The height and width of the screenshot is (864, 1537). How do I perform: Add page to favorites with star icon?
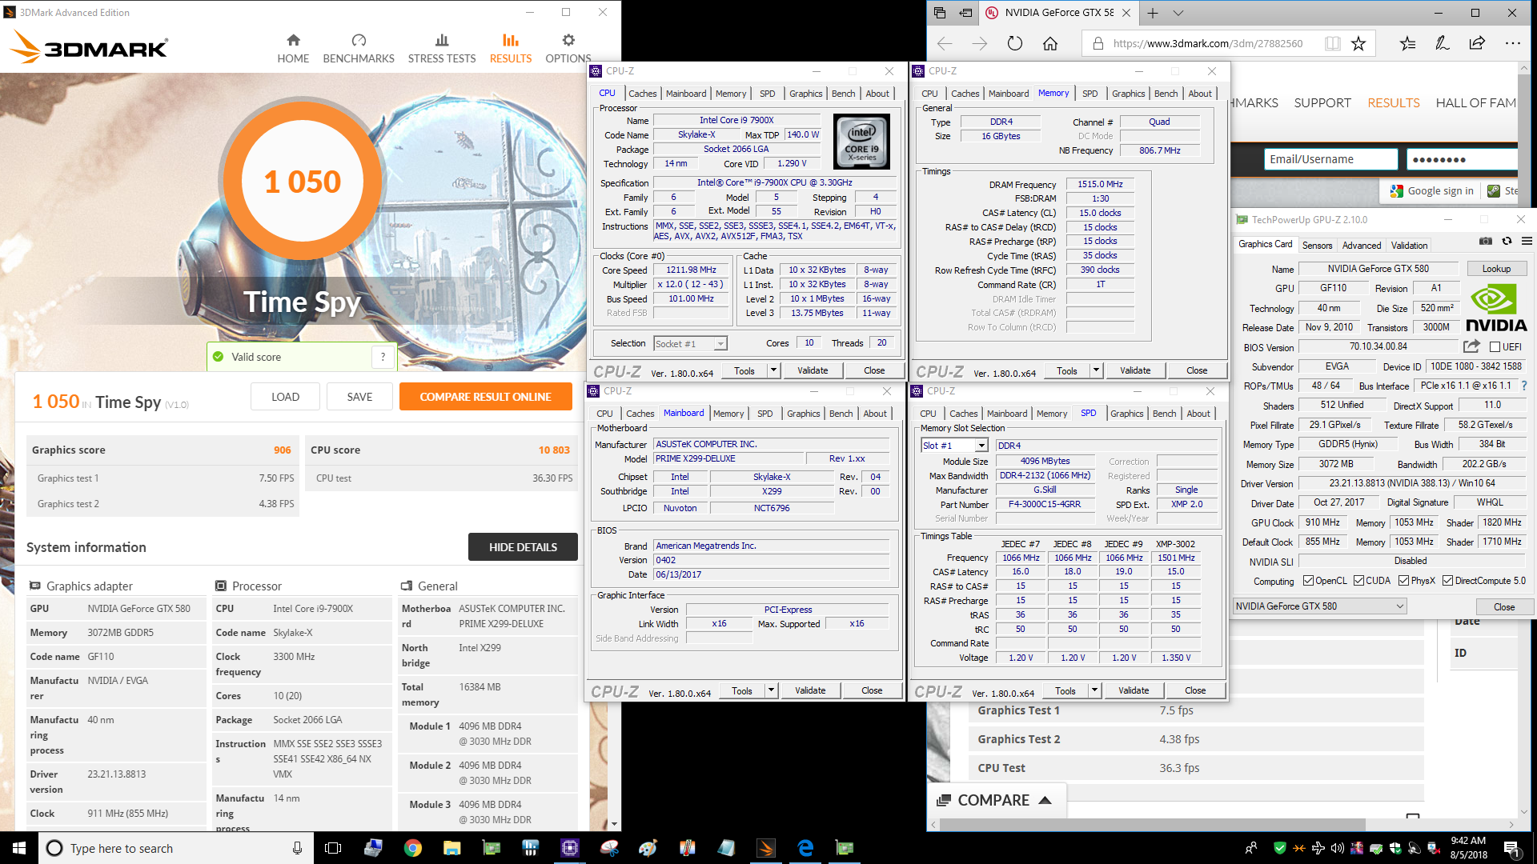coord(1358,43)
